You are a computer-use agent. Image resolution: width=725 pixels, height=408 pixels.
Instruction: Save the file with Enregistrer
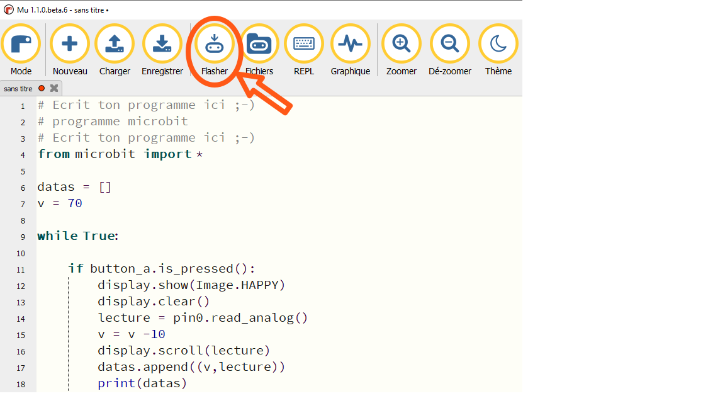[162, 50]
